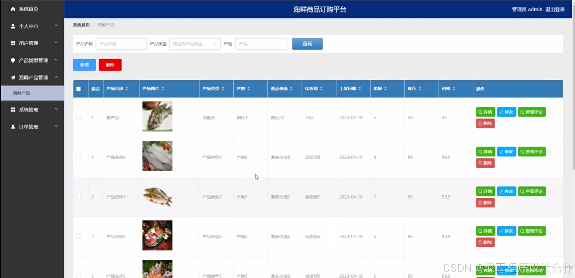Sort by 单限 column arrows
This screenshot has height=278, width=575.
pyautogui.click(x=385, y=89)
